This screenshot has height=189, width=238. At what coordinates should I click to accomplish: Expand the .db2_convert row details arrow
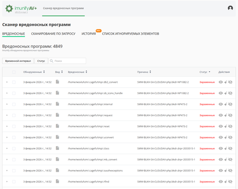pos(7,82)
